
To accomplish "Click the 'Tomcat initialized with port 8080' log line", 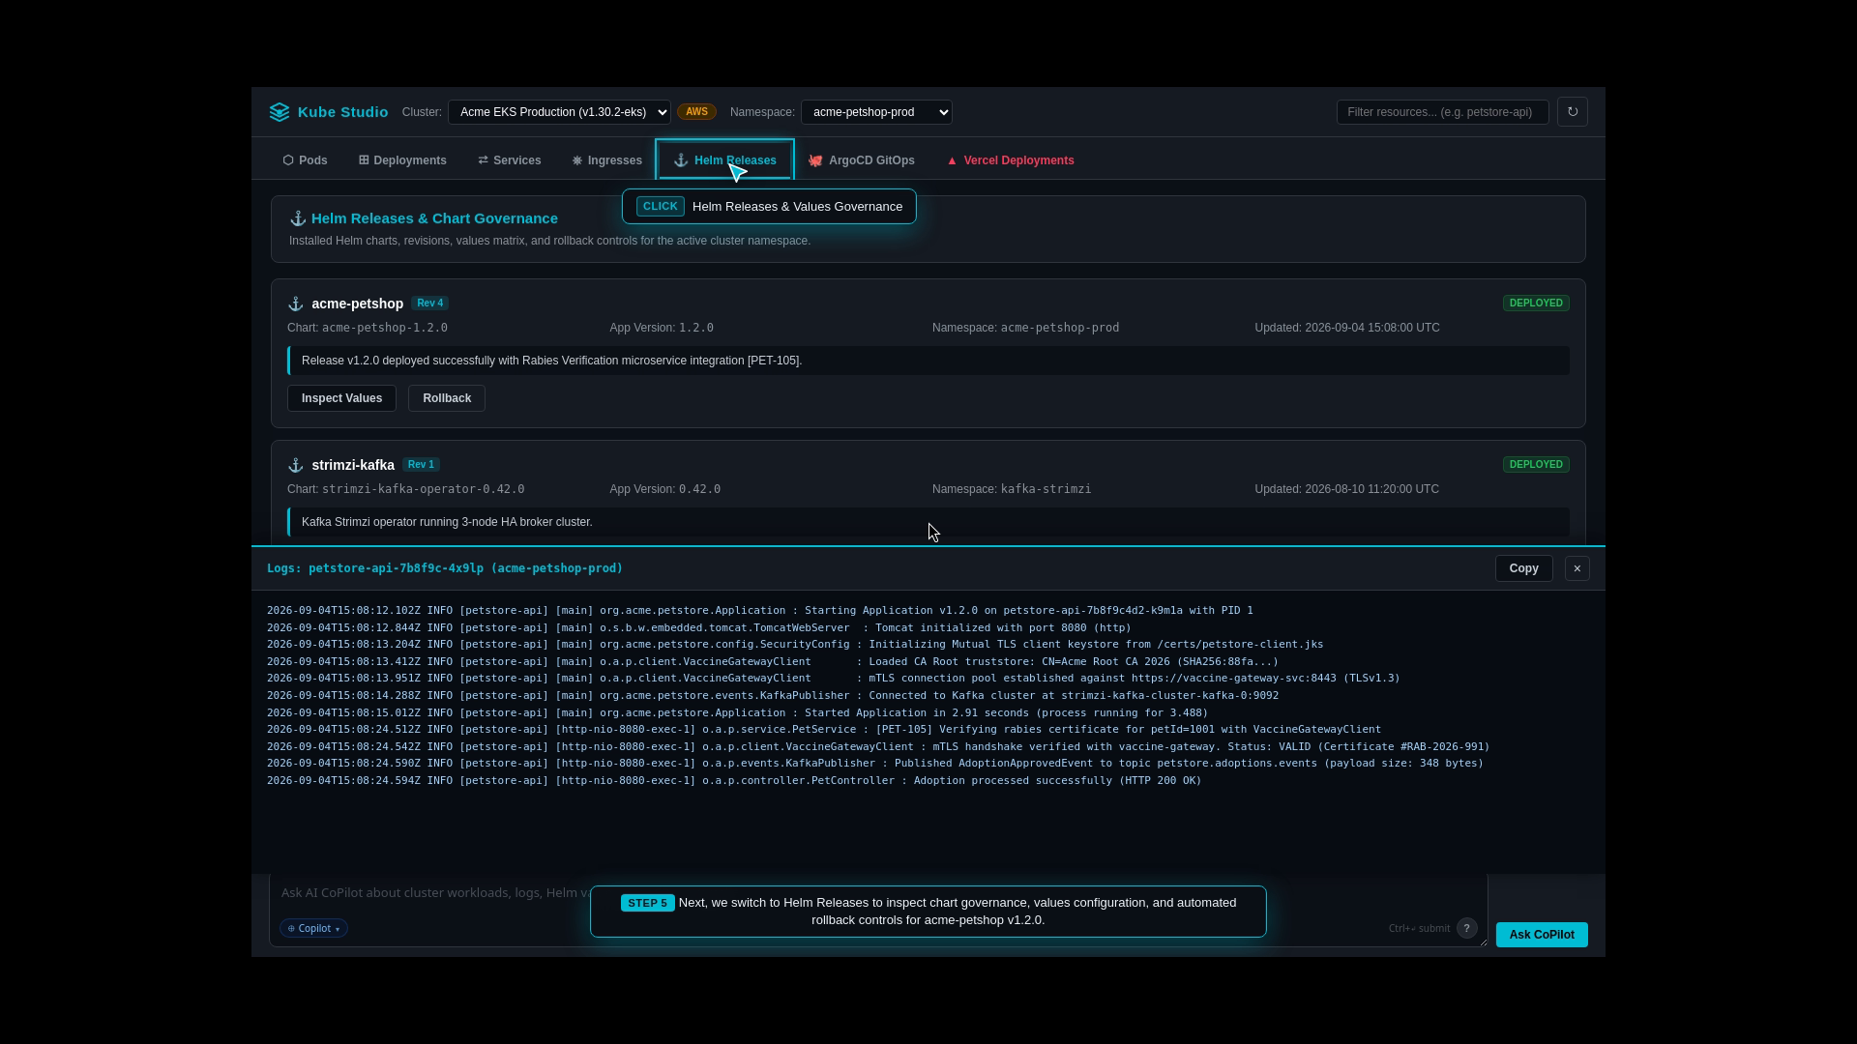I will coord(699,628).
